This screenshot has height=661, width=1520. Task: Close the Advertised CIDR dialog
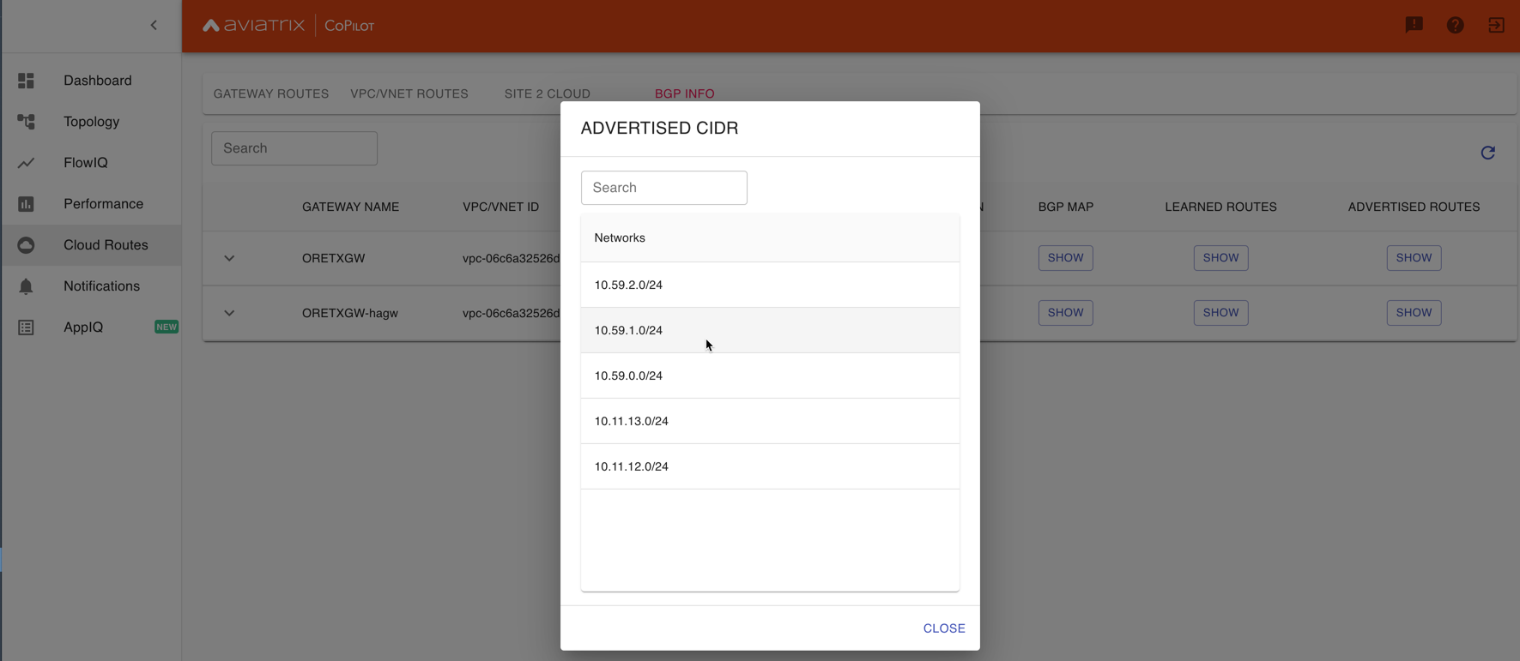point(943,628)
